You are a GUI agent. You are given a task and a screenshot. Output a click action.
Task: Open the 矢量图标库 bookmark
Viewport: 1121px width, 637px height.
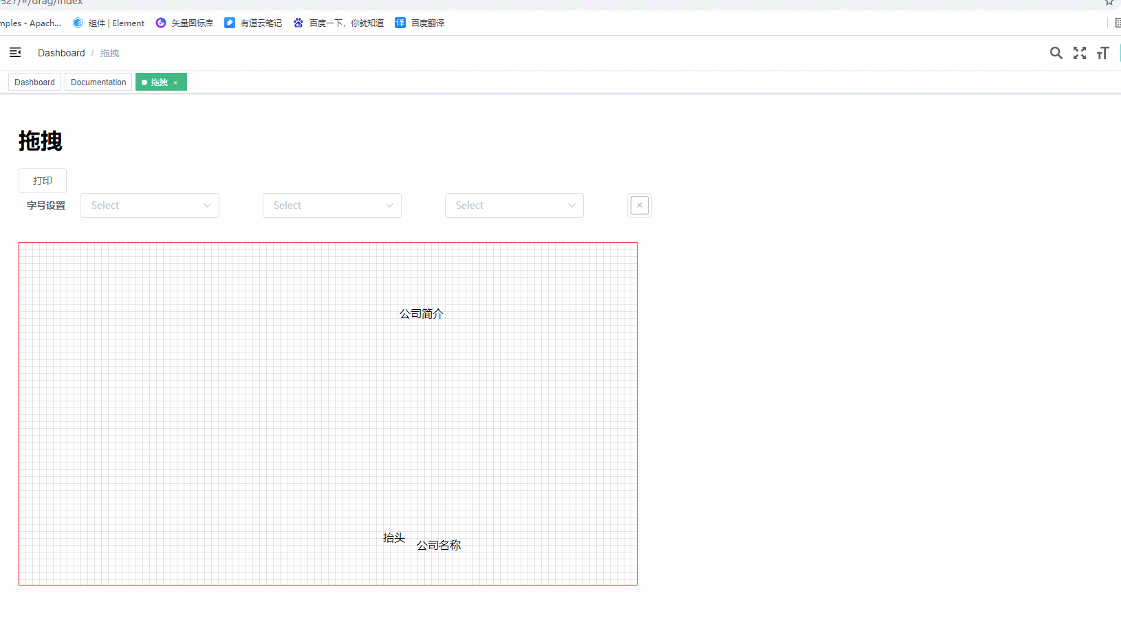pyautogui.click(x=184, y=23)
